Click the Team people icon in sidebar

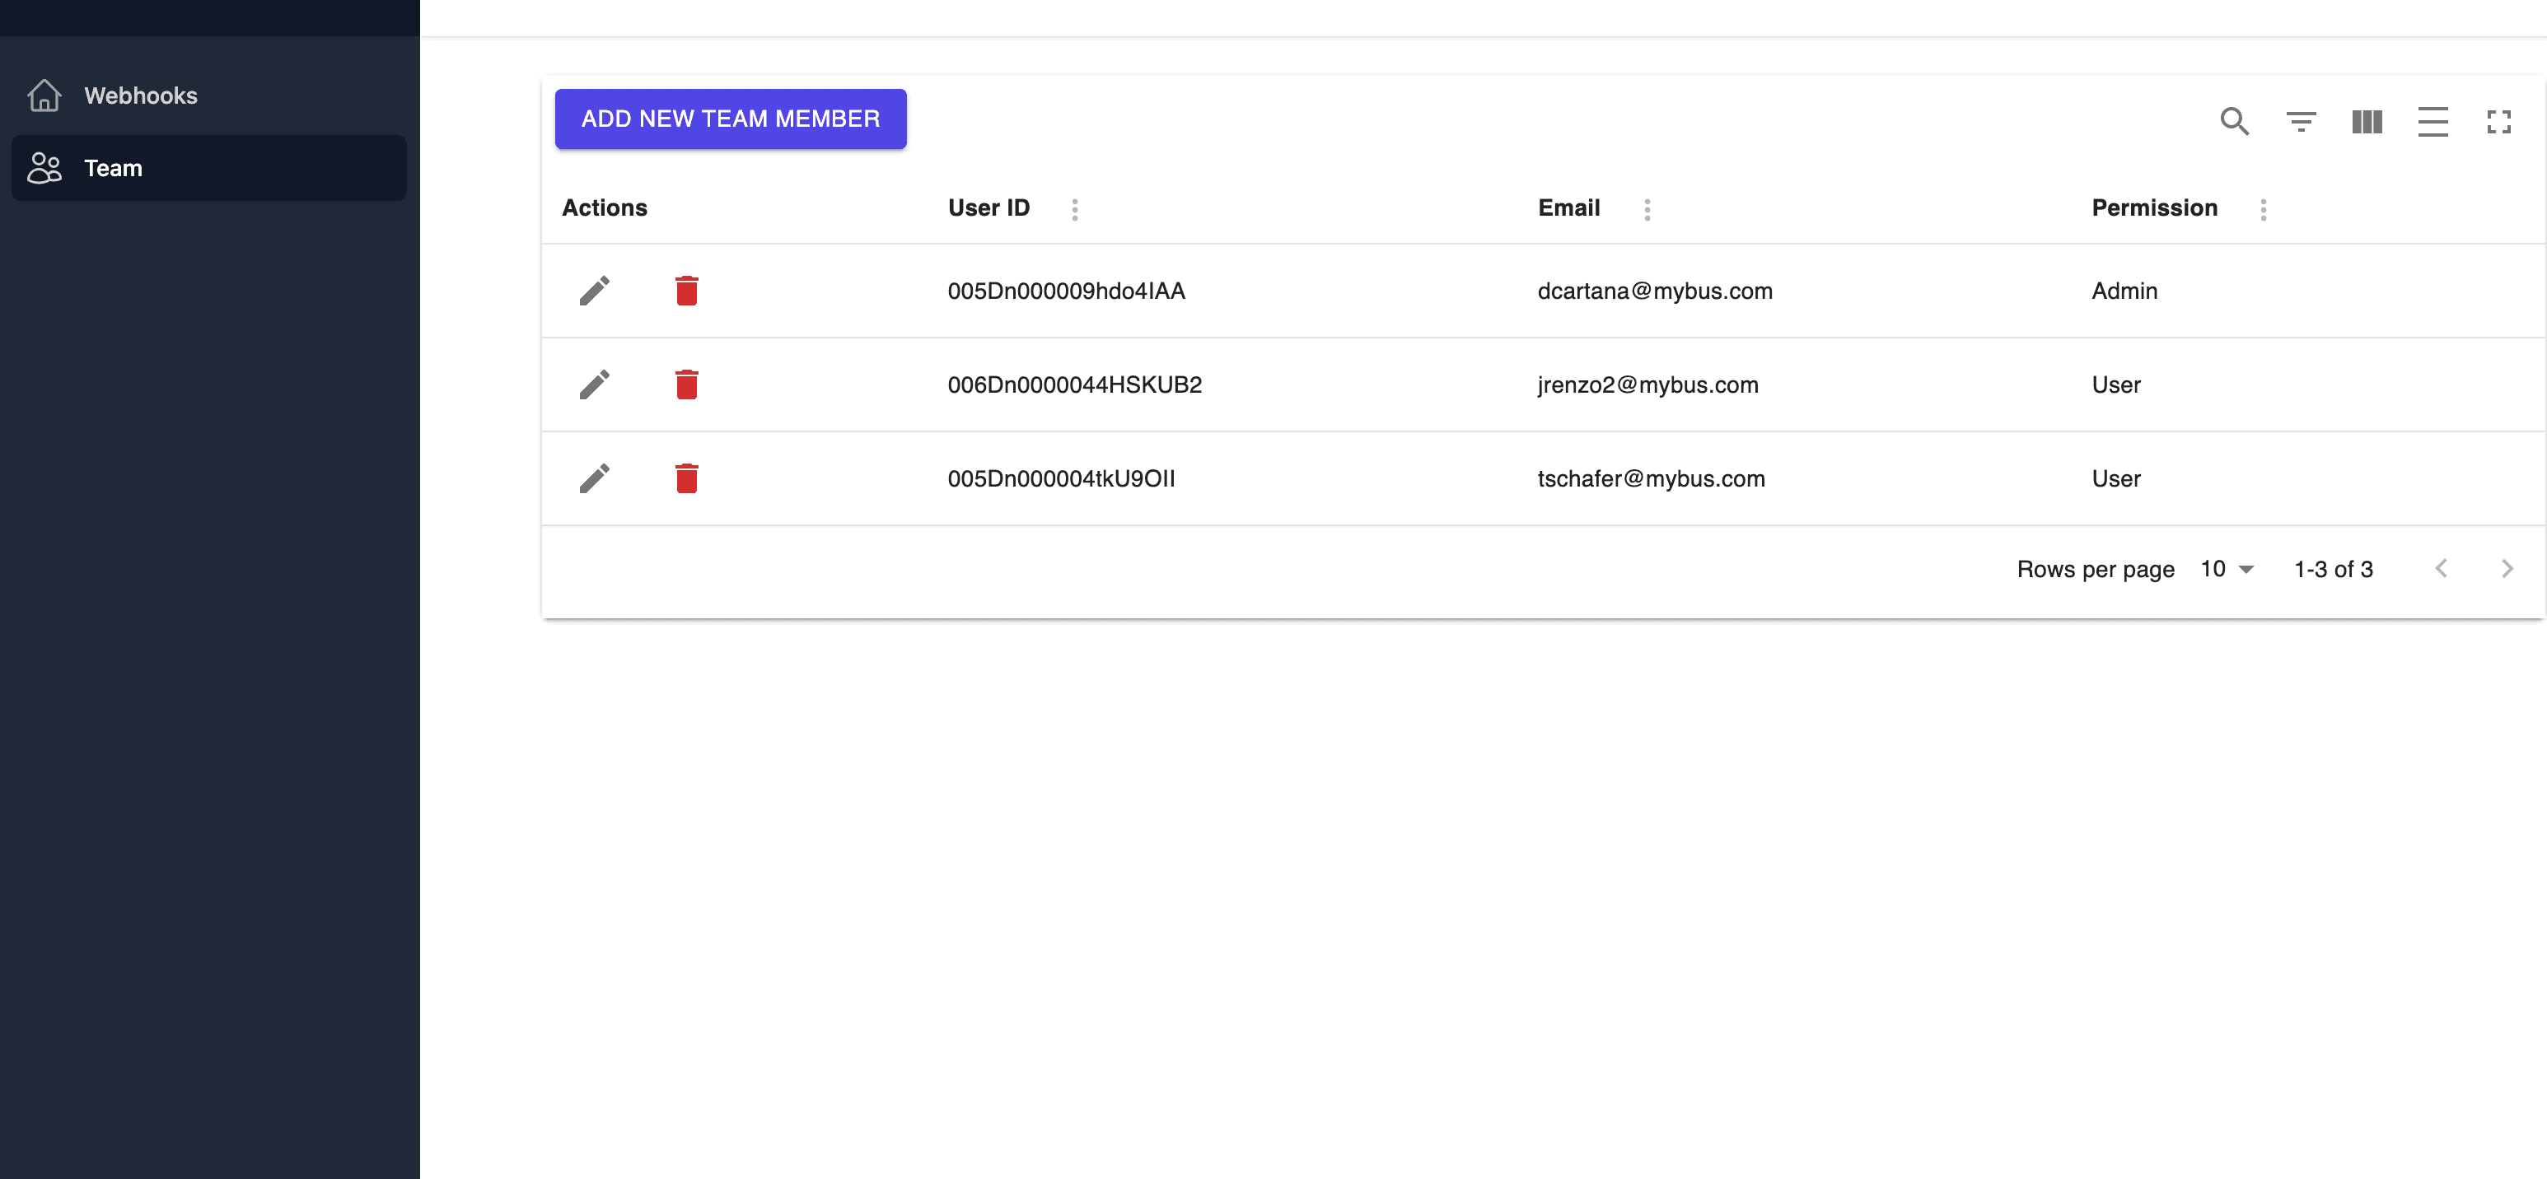pyautogui.click(x=44, y=168)
